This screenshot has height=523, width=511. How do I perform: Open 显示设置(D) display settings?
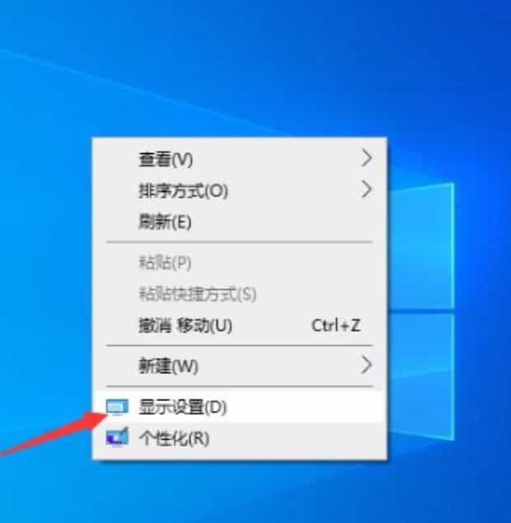[x=240, y=407]
